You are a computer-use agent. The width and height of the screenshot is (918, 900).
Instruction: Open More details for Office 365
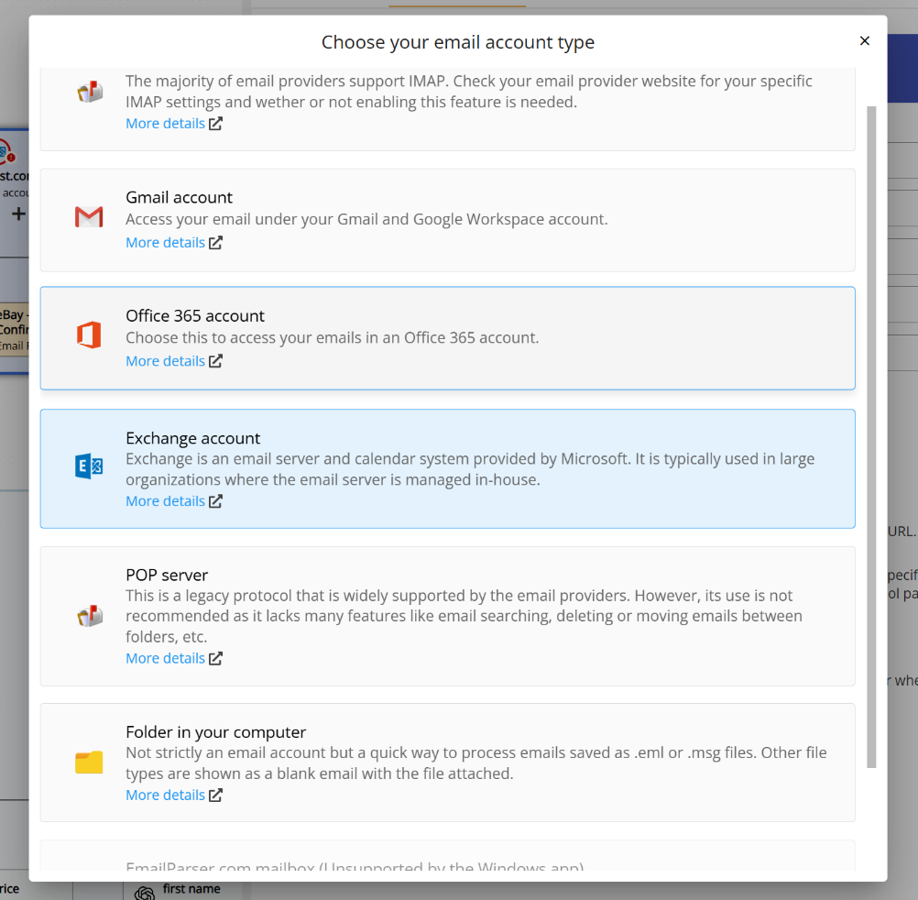[x=165, y=360]
